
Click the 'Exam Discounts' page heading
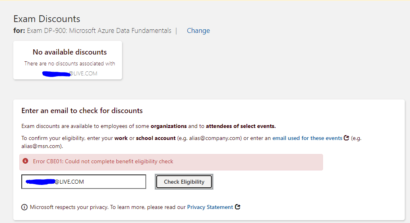[47, 19]
